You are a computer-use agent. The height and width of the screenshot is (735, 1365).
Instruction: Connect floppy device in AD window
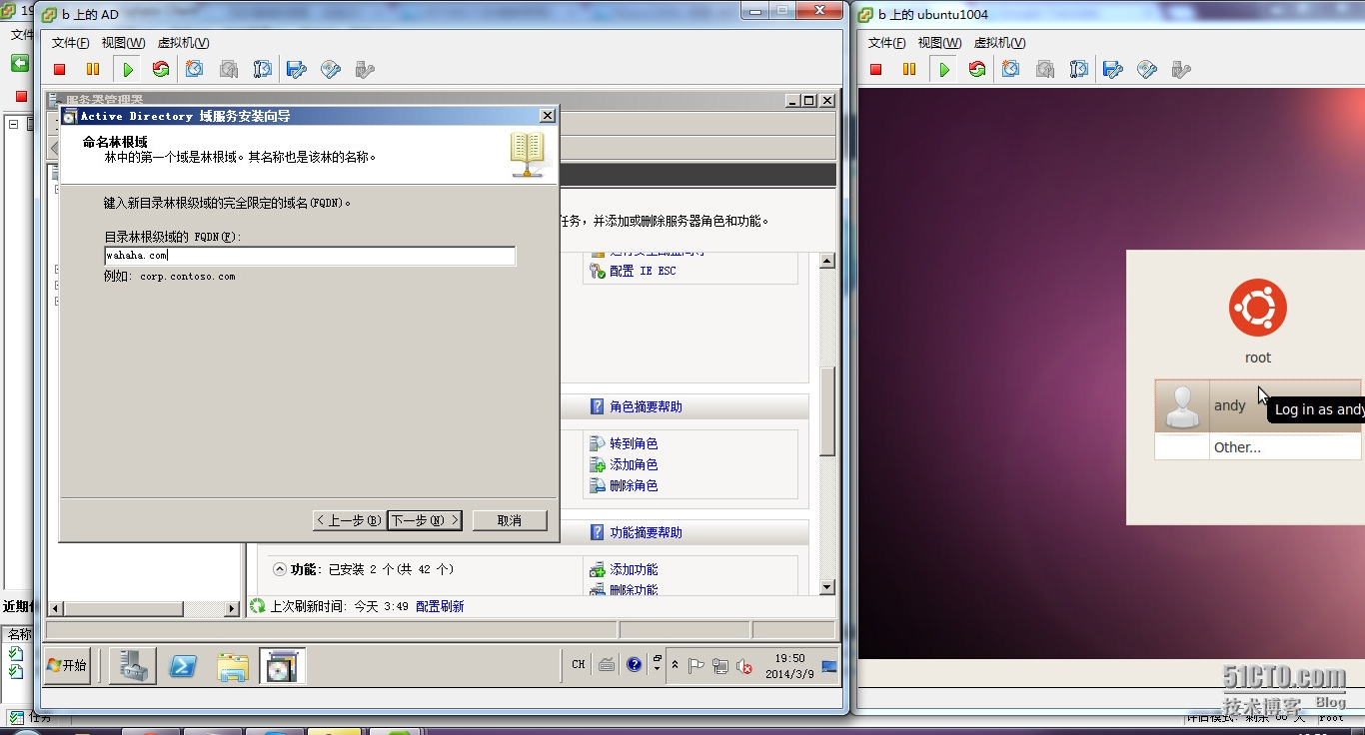pos(296,69)
